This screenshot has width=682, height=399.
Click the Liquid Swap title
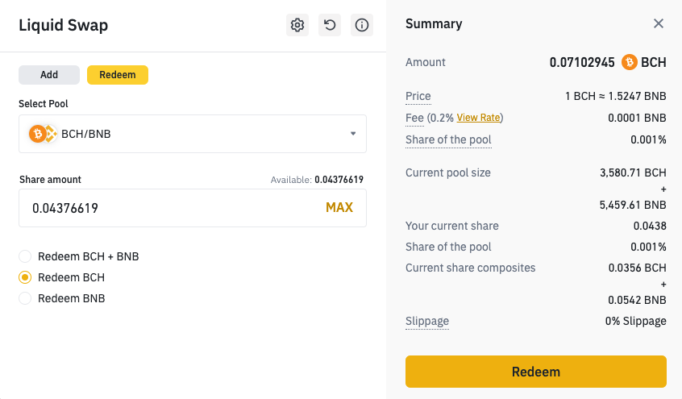(63, 25)
